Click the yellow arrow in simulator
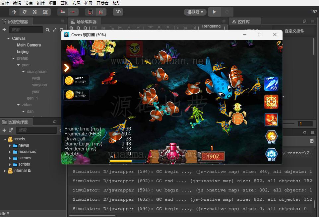 67,68
